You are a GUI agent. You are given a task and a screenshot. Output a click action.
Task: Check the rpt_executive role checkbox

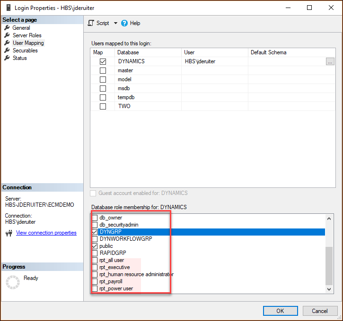coord(95,267)
